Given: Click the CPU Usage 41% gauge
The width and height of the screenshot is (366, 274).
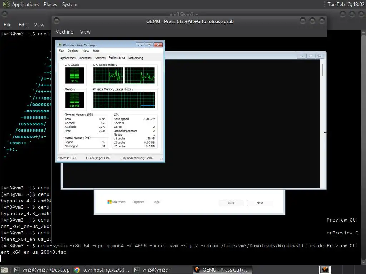Looking at the screenshot, I should (x=74, y=75).
